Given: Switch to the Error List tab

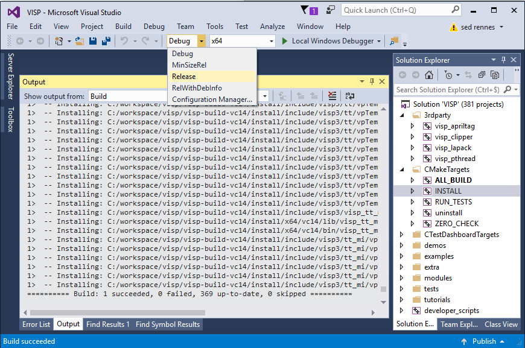Looking at the screenshot, I should tap(36, 324).
